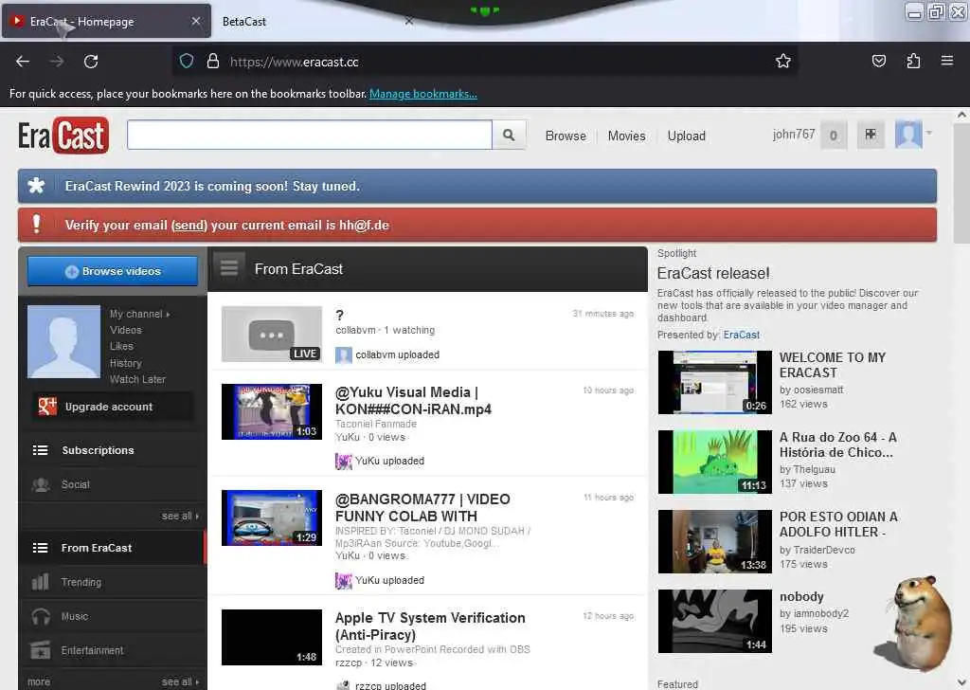Open the Pocket save icon
The height and width of the screenshot is (690, 970).
tap(878, 61)
